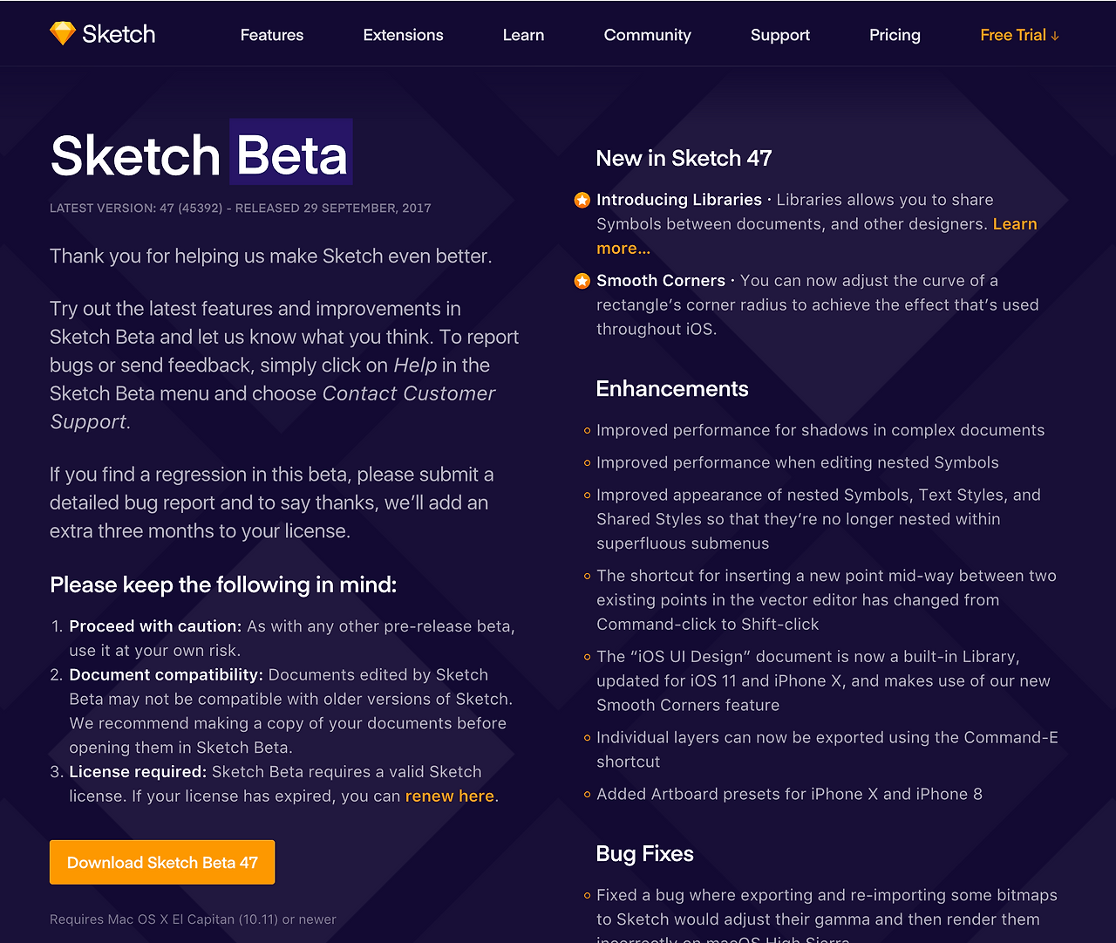Go to the Extensions page
The width and height of the screenshot is (1116, 943).
403,35
